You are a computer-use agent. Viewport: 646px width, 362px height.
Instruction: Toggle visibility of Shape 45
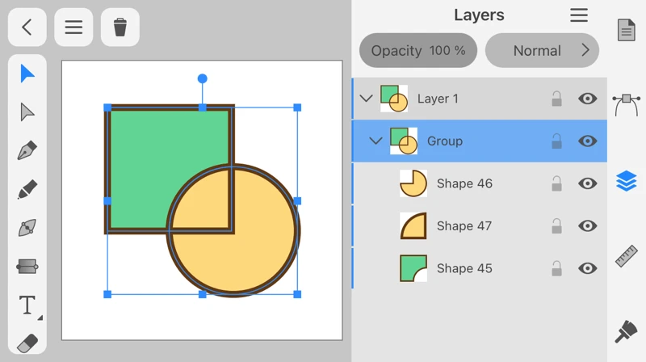(588, 268)
